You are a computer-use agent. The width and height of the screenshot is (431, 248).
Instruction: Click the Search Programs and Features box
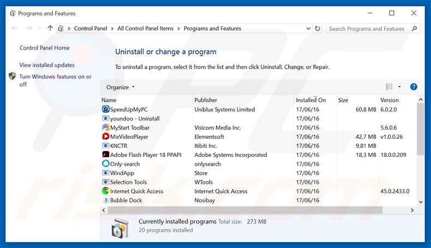[x=371, y=29]
